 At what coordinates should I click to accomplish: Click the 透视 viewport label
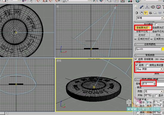tap(59, 61)
